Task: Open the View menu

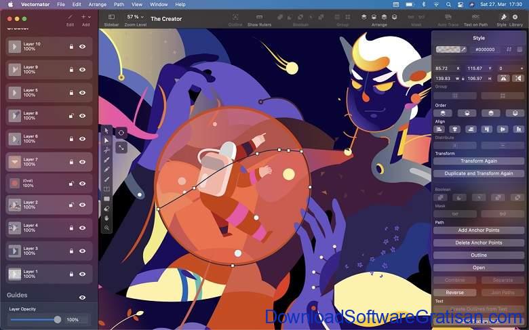Action: coord(136,4)
